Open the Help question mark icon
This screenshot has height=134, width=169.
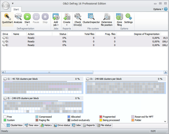point(166,9)
